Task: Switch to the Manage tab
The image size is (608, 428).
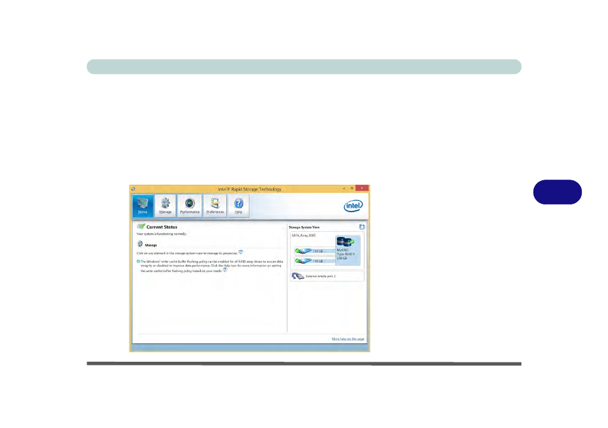Action: [x=165, y=205]
